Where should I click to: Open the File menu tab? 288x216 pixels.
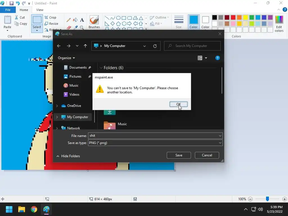click(x=8, y=10)
